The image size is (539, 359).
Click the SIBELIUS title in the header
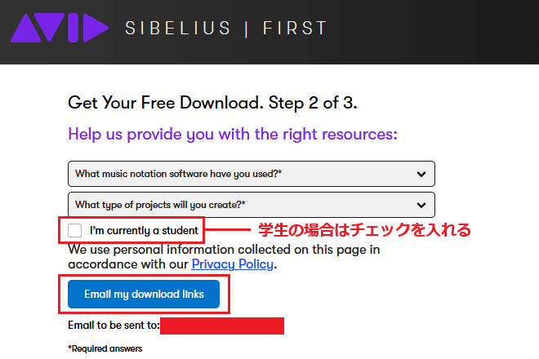[x=180, y=29]
